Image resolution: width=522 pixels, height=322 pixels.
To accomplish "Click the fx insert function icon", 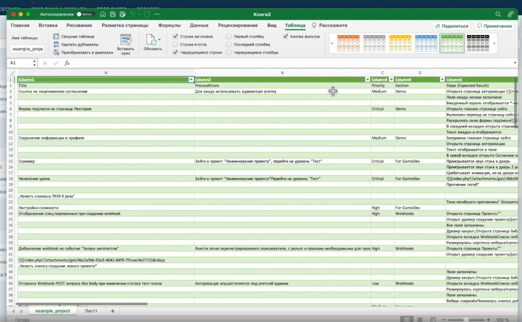I will click(x=67, y=63).
